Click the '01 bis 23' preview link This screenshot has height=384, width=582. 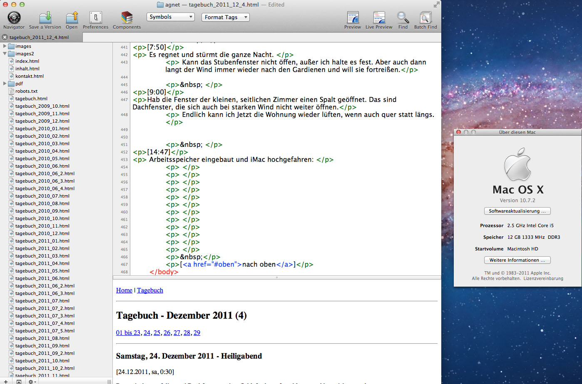coord(128,333)
